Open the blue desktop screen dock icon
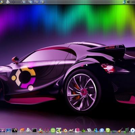135x135 pixels. [x=8, y=131]
